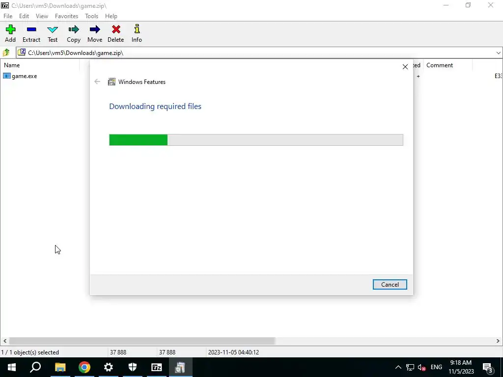Click the 7-Zip title bar app icon
The image size is (503, 377).
coord(5,5)
